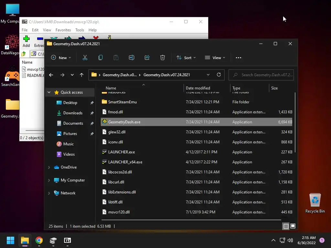Open the View dropdown menu

[215, 57]
